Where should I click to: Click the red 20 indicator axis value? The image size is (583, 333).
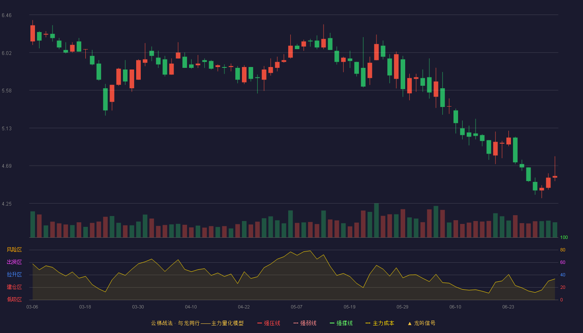(563, 287)
